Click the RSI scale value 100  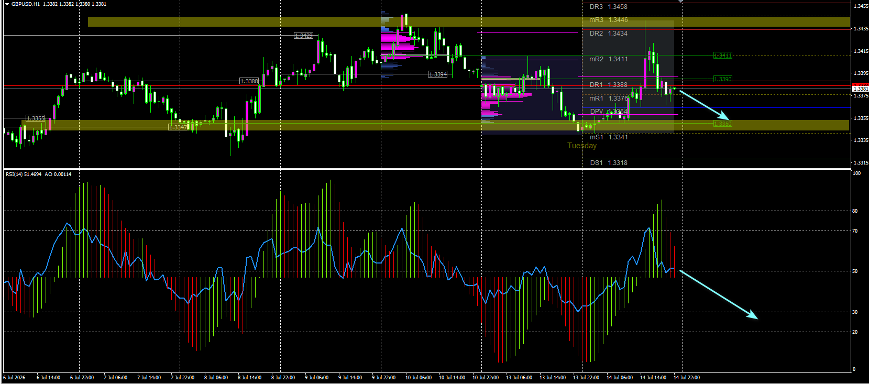pos(856,173)
